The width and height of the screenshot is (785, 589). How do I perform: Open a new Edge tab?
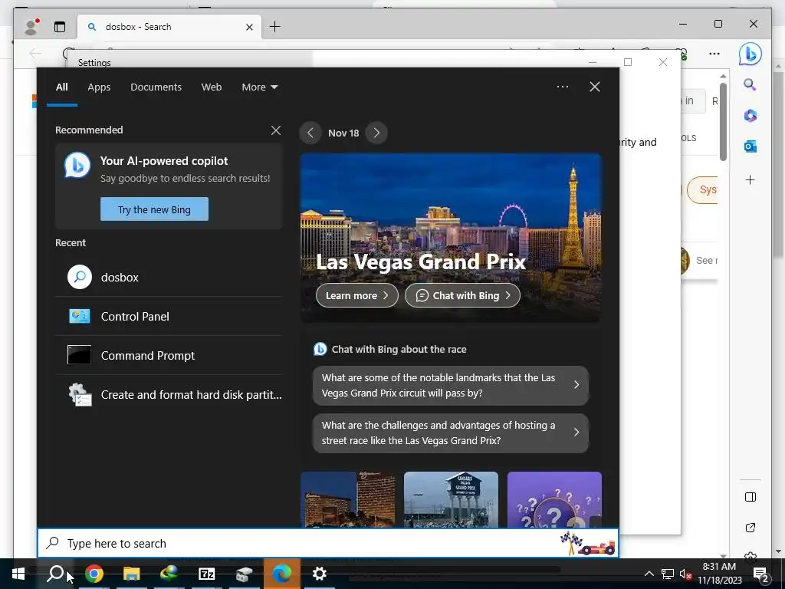click(275, 27)
